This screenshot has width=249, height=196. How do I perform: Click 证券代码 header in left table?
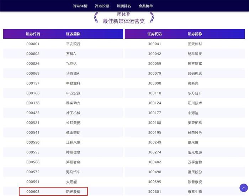point(33,34)
